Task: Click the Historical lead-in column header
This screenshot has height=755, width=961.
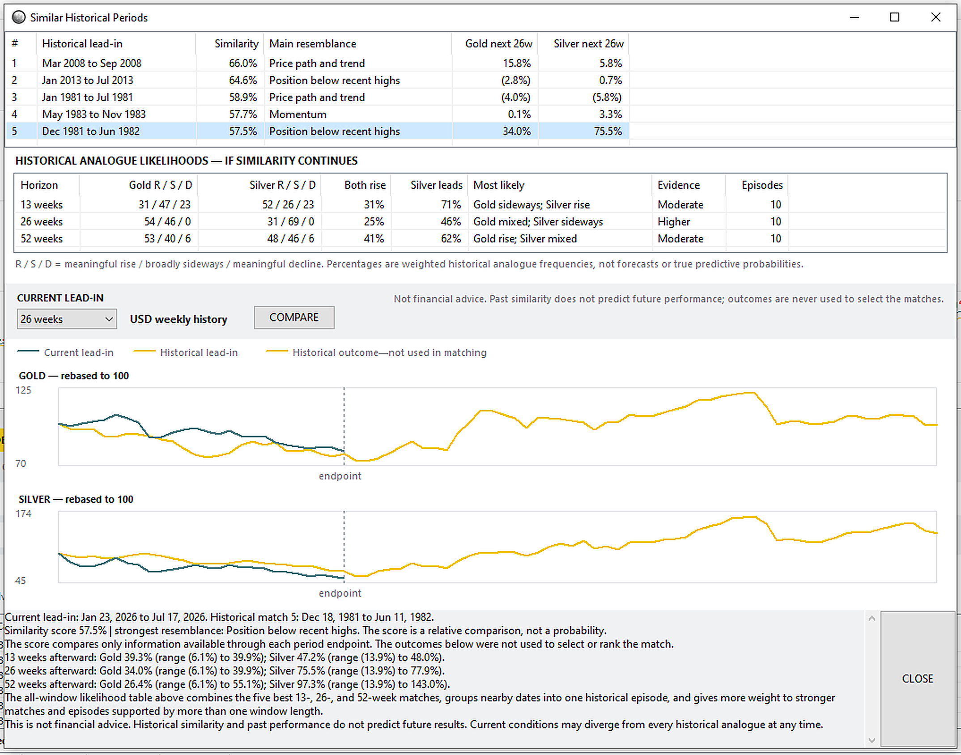Action: 116,44
